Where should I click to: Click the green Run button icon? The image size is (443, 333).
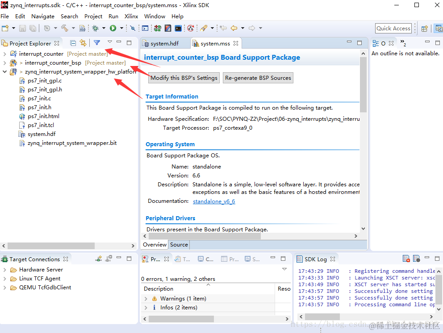click(113, 28)
